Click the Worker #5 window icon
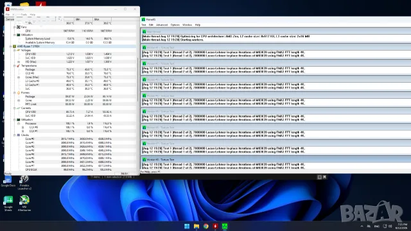 click(144, 111)
